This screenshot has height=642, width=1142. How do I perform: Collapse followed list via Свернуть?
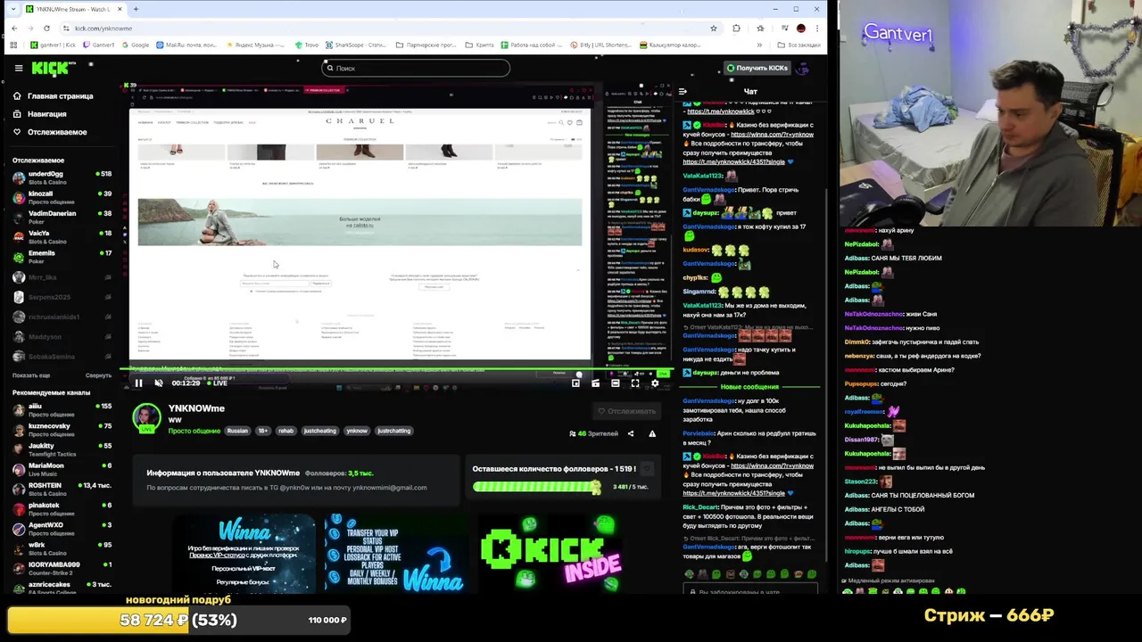click(98, 375)
